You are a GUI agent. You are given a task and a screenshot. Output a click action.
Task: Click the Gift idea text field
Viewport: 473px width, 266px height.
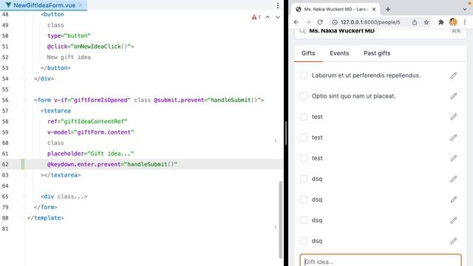[x=381, y=260]
